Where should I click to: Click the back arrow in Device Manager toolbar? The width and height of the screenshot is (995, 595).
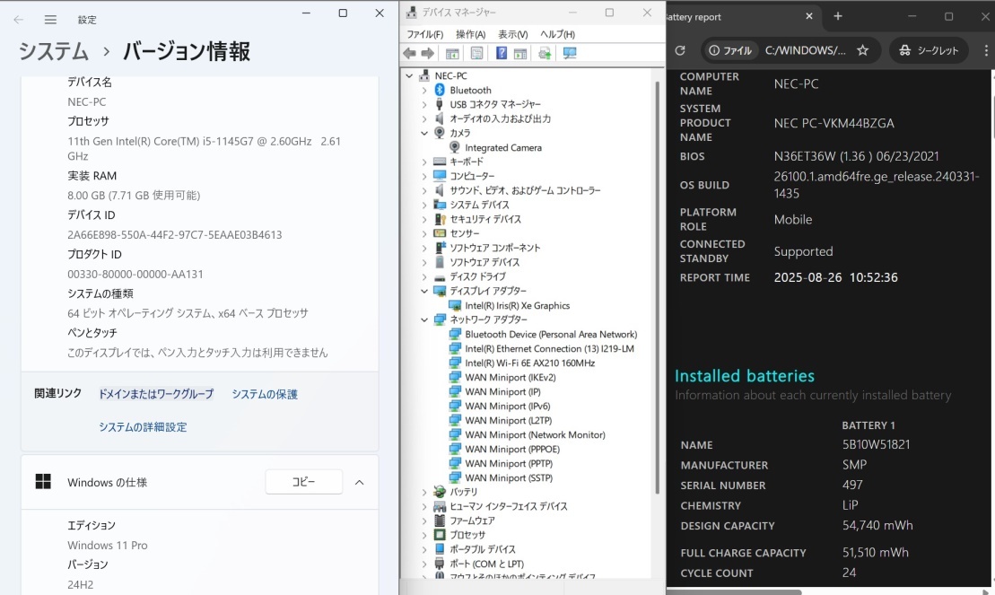coord(410,53)
